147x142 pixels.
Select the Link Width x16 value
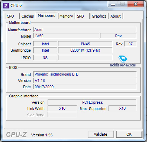coord(62,108)
